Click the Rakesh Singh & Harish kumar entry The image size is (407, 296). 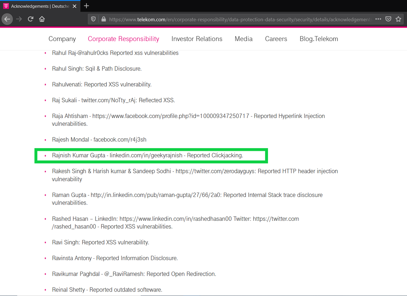[x=195, y=175]
